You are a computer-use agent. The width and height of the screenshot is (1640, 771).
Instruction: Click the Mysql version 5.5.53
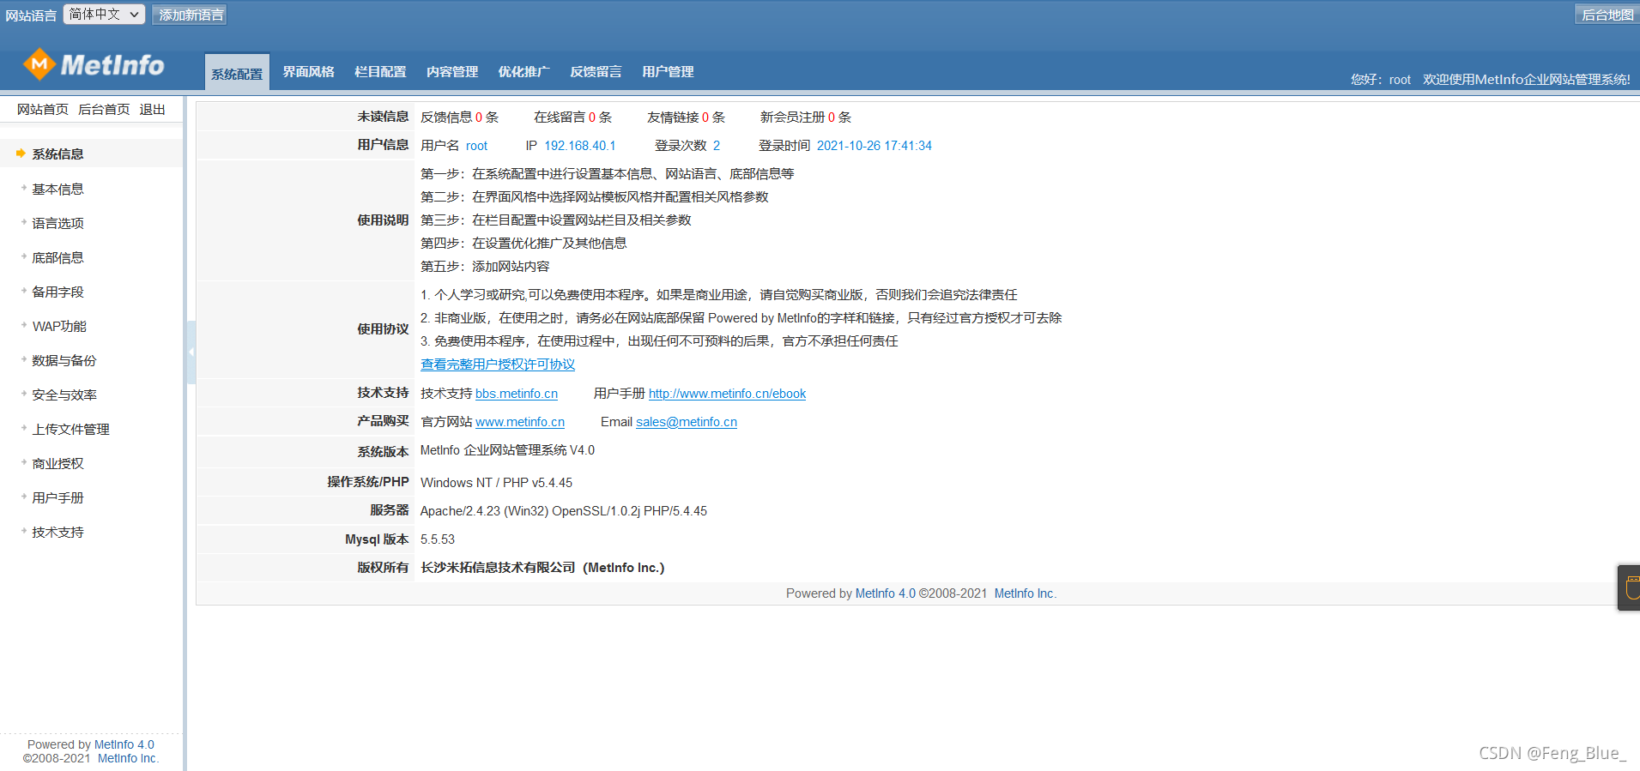coord(438,539)
